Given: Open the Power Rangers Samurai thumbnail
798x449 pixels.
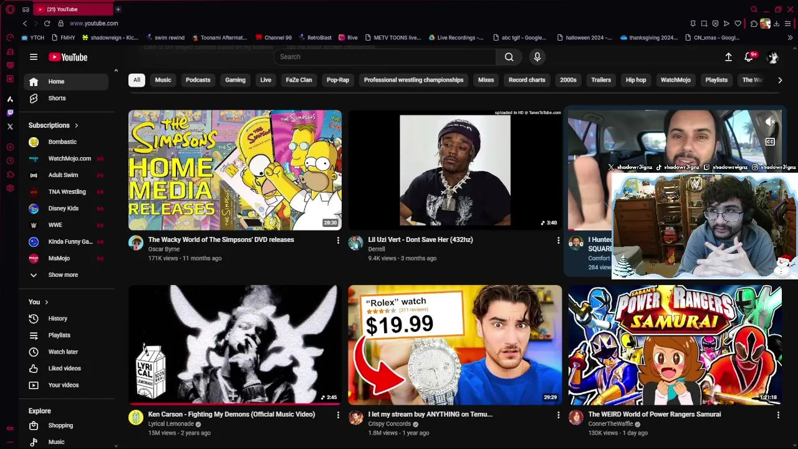Looking at the screenshot, I should tap(675, 345).
